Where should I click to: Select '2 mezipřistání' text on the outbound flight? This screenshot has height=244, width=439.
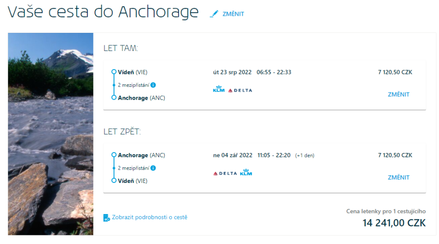tap(133, 85)
